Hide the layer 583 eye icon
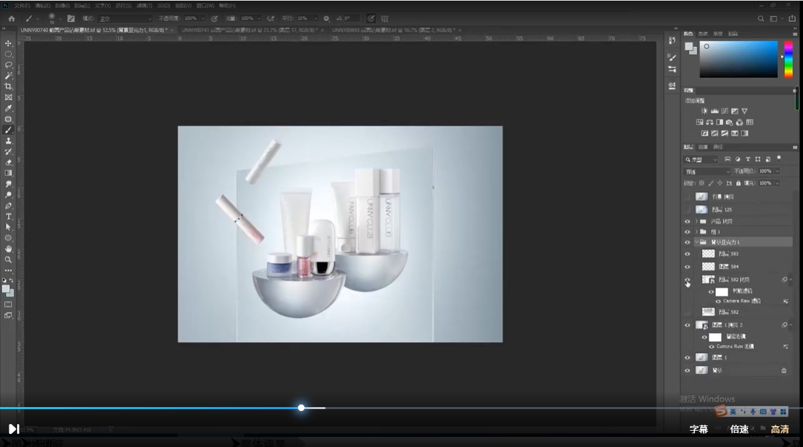803x447 pixels. (x=687, y=254)
